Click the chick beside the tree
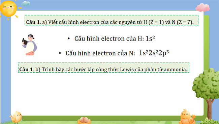Viewport: 219px width, 124px height. click(x=187, y=117)
